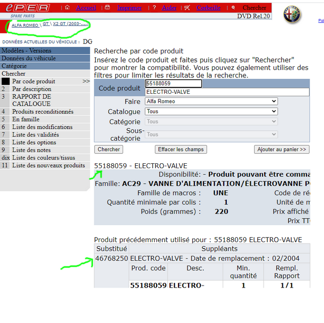Click the home icon beside Accueil

[x=67, y=8]
